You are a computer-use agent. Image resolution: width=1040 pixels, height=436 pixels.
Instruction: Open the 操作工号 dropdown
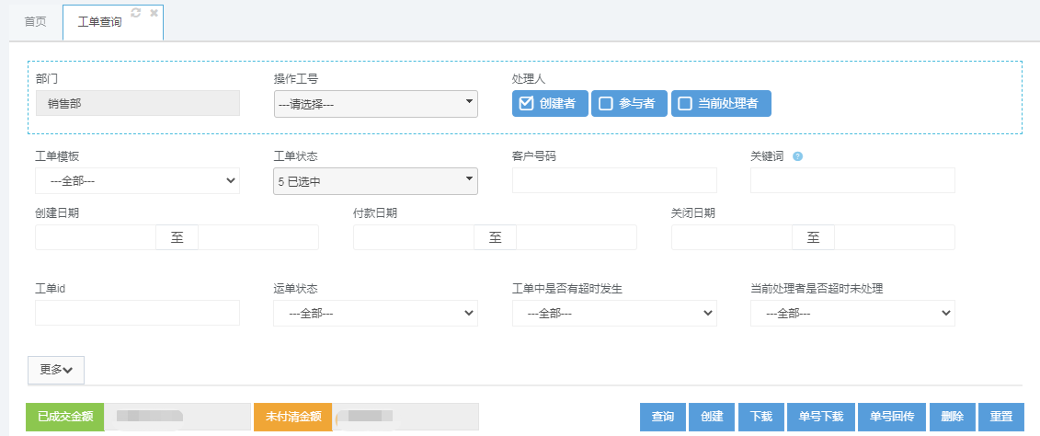point(375,104)
